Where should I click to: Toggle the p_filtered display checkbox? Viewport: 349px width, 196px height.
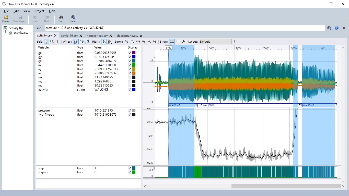click(x=130, y=115)
